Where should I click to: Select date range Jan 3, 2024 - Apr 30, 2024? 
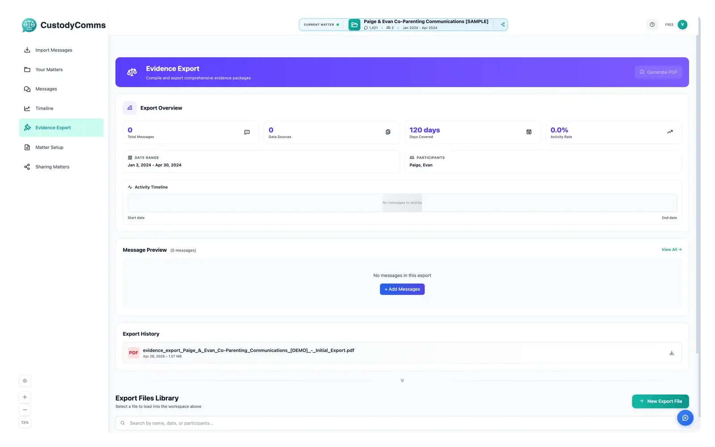[x=155, y=165]
